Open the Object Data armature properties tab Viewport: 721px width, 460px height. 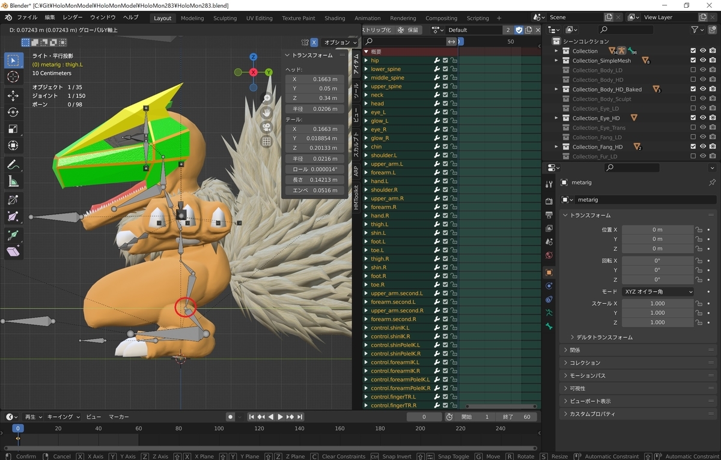549,312
